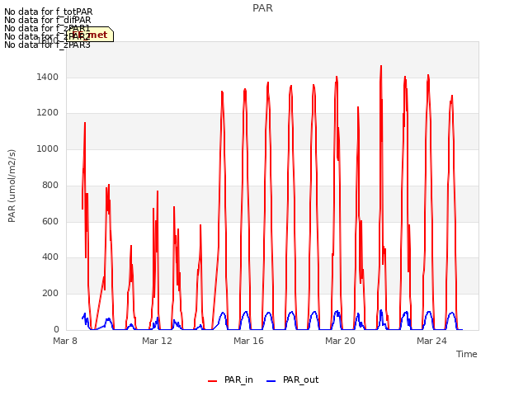The image size is (528, 396).
Task: Click the 'Mar 12' x-axis label
Action: (x=157, y=341)
